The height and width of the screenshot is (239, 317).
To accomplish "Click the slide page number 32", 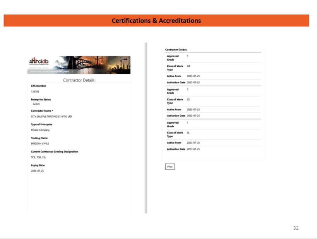I will tap(296, 228).
